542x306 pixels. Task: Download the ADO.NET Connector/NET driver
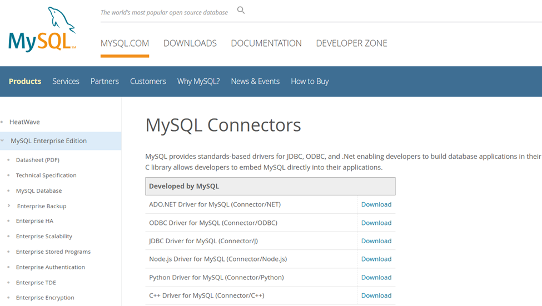376,204
